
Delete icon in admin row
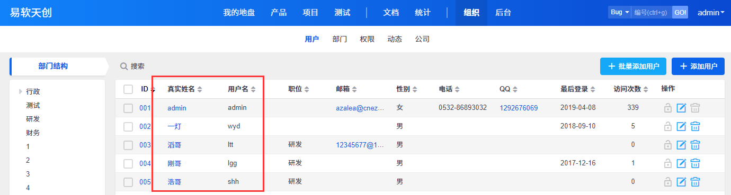click(x=696, y=108)
